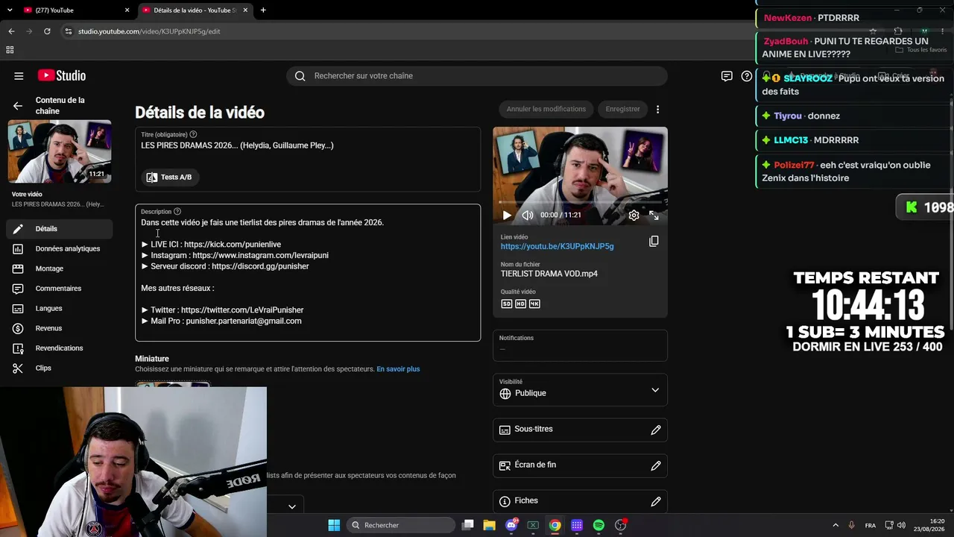Screen dimensions: 954x537
Task: Open OBS Studio from the taskbar
Action: pyautogui.click(x=620, y=525)
